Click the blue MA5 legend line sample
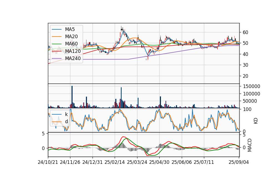The image size is (266, 191). tap(57, 29)
